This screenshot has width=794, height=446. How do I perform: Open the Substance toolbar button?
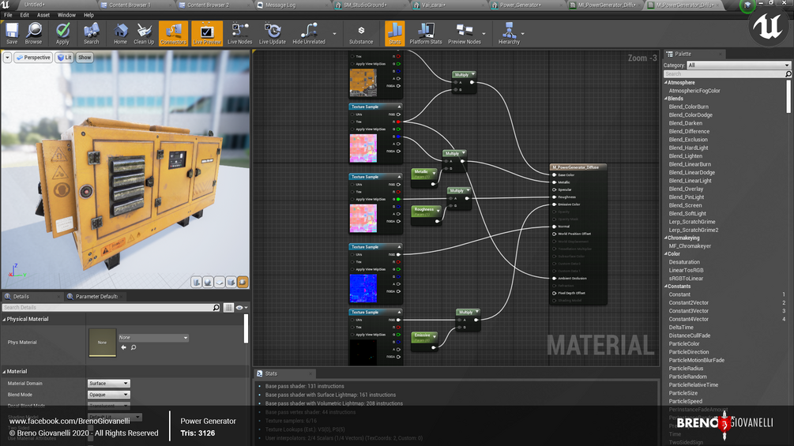361,33
